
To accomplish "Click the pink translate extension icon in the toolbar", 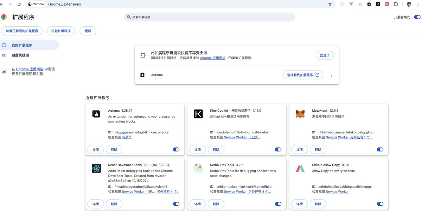I will pyautogui.click(x=387, y=4).
